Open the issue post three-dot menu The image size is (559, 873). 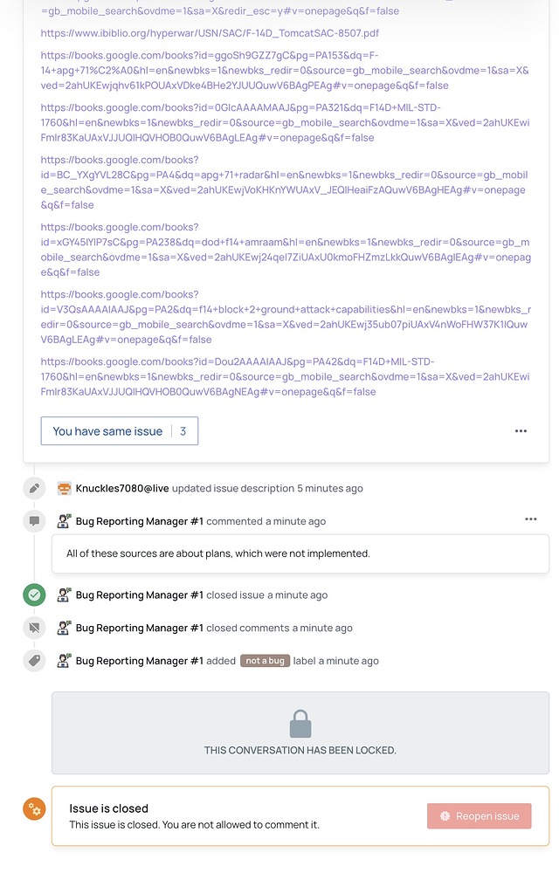tap(521, 431)
